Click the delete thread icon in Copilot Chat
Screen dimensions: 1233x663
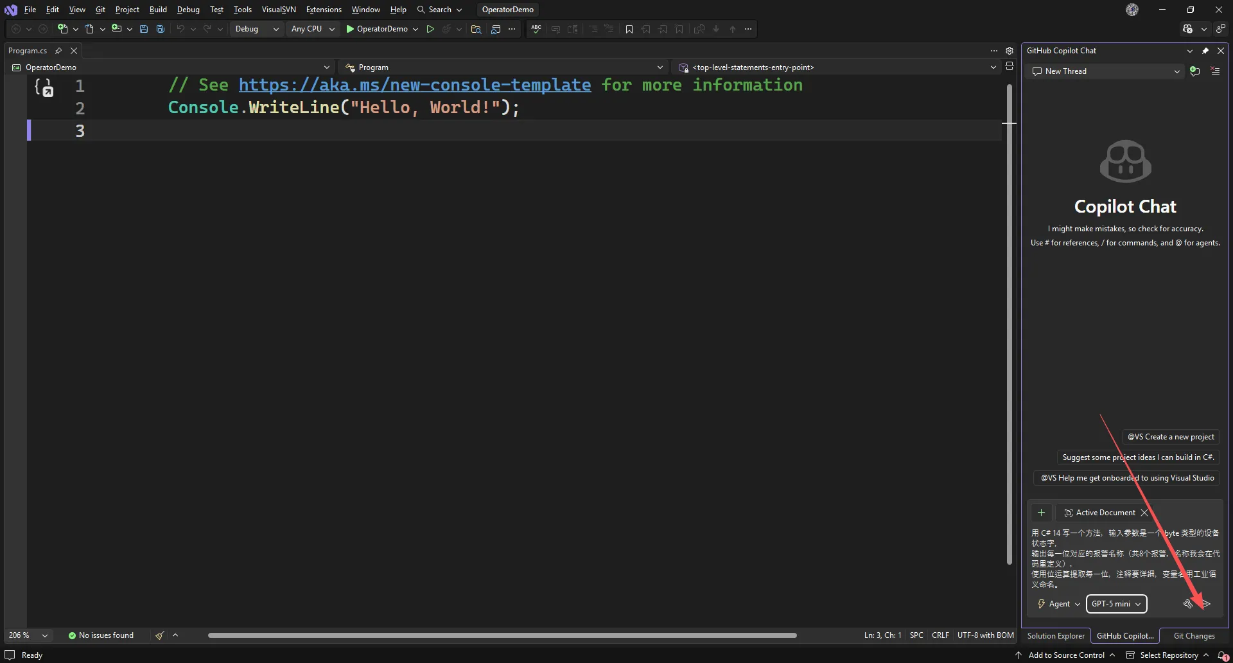pyautogui.click(x=1215, y=71)
